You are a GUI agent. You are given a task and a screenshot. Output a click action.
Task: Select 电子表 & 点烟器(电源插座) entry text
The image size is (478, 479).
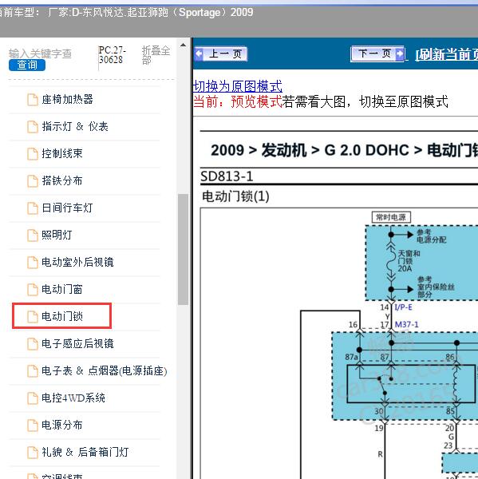coord(105,370)
